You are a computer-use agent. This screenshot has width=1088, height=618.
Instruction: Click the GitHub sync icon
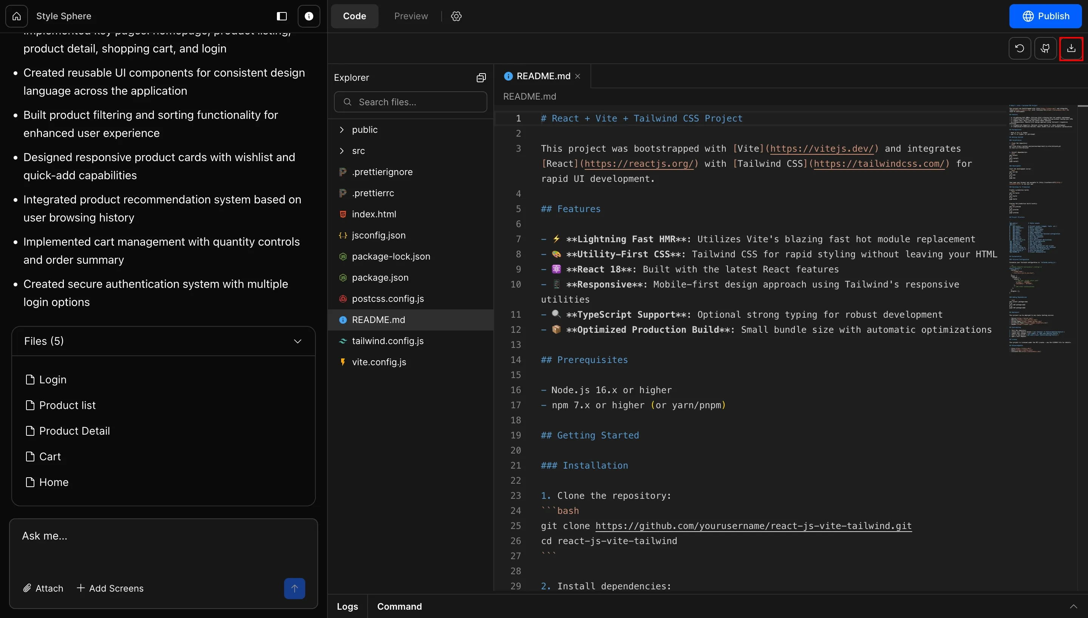1046,48
